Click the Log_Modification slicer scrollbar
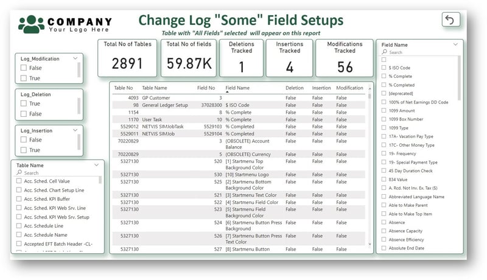487x280 pixels. 79,70
